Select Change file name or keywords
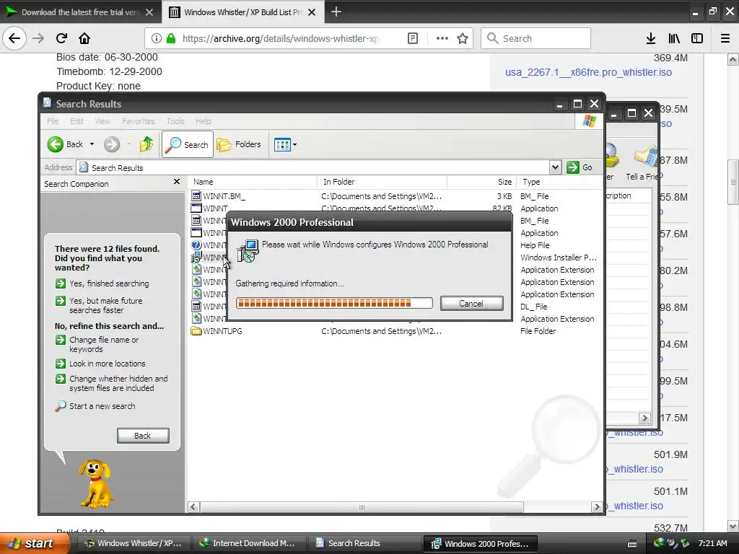739x554 pixels. coord(97,344)
